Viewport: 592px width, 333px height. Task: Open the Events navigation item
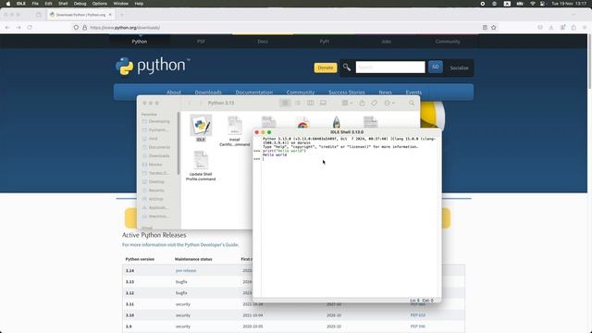tap(413, 92)
